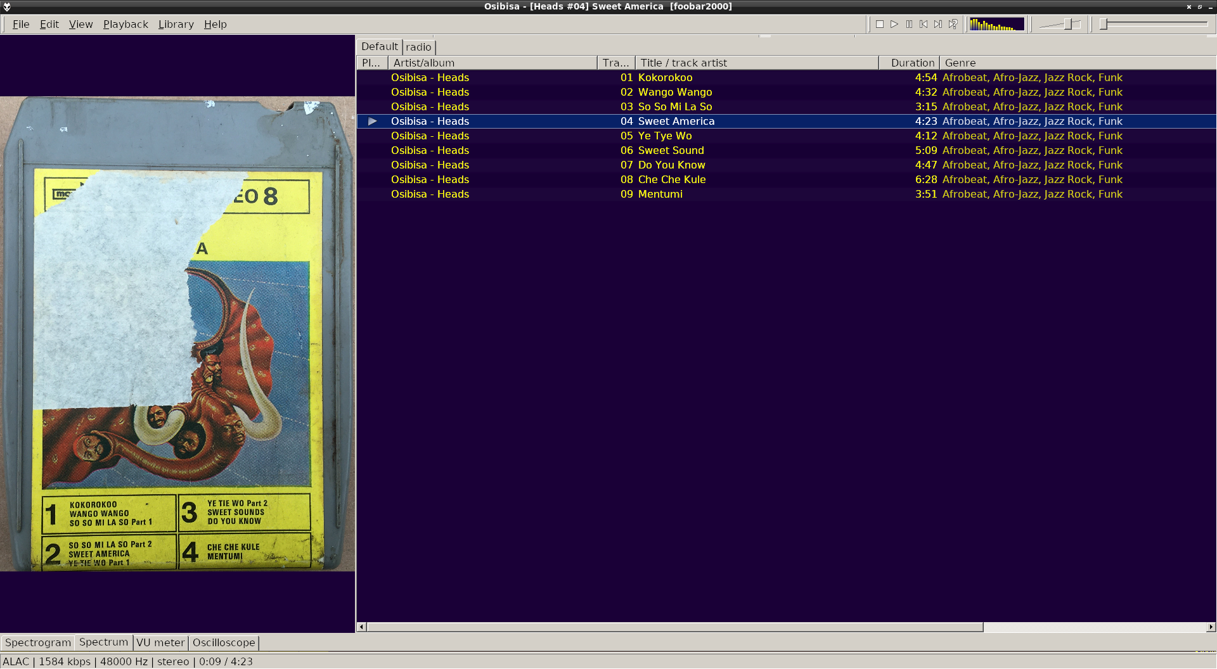Sort by the Duration column header
The width and height of the screenshot is (1217, 669).
point(909,63)
